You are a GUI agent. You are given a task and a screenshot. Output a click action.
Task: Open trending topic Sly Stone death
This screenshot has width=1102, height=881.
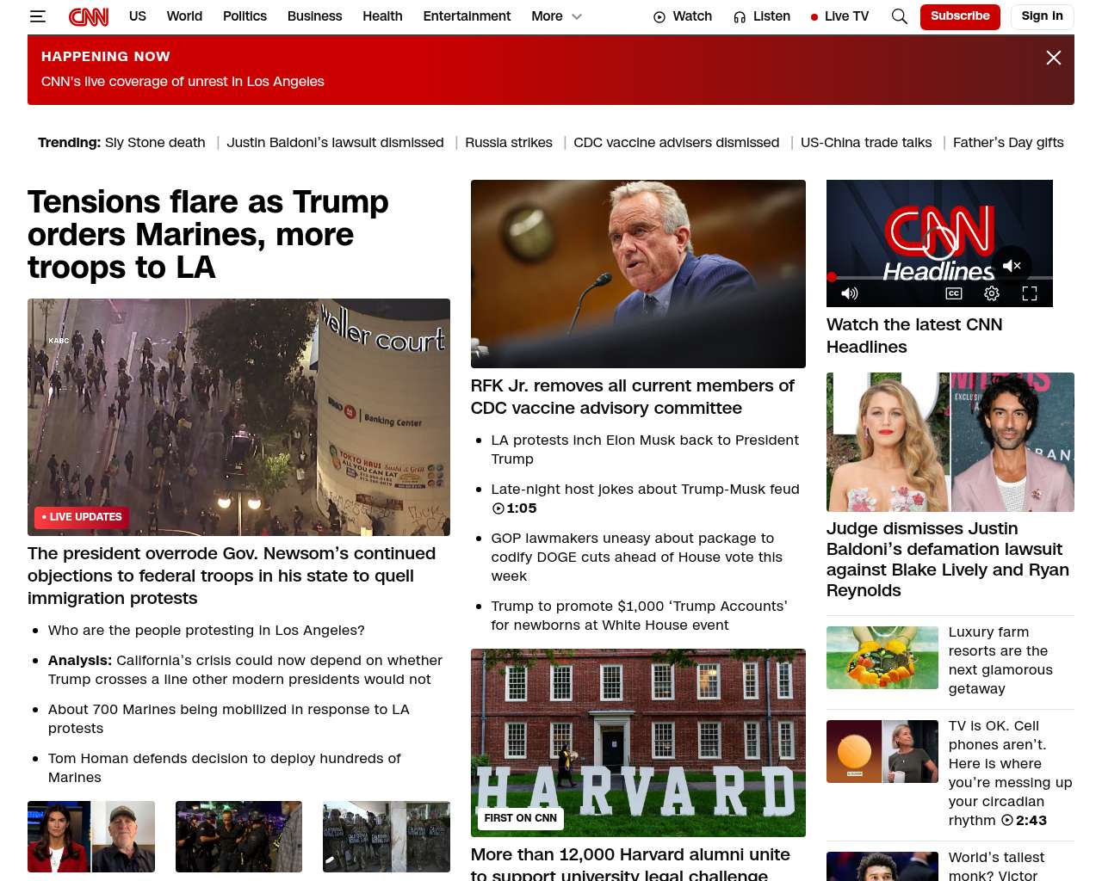(155, 143)
